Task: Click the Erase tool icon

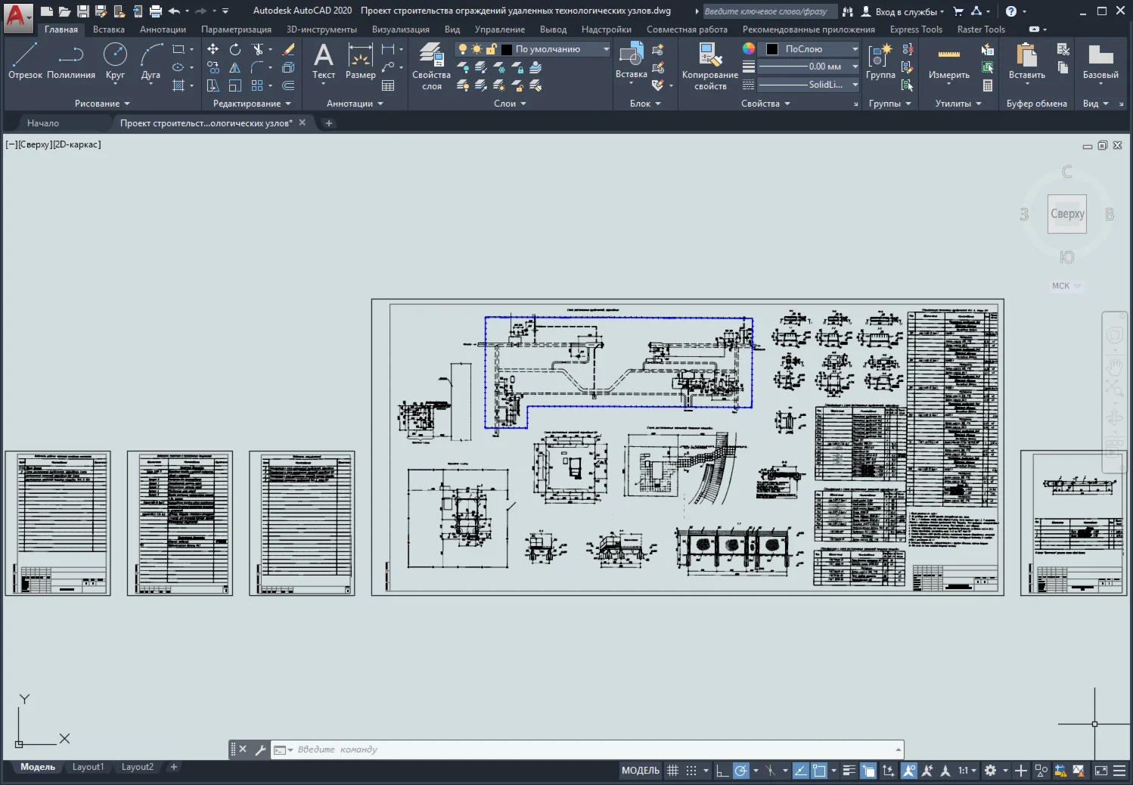Action: coord(288,49)
